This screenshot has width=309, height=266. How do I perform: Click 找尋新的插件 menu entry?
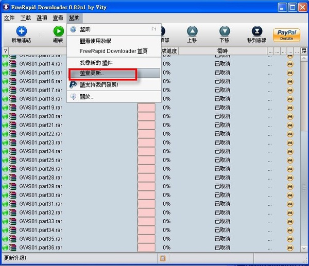click(x=96, y=63)
